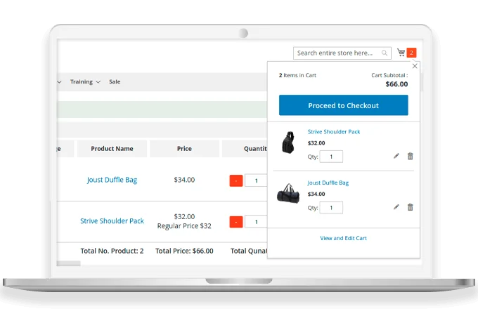Screen dimensions: 478x316
Task: Click the 2 Items in Cart text
Action: click(x=297, y=75)
